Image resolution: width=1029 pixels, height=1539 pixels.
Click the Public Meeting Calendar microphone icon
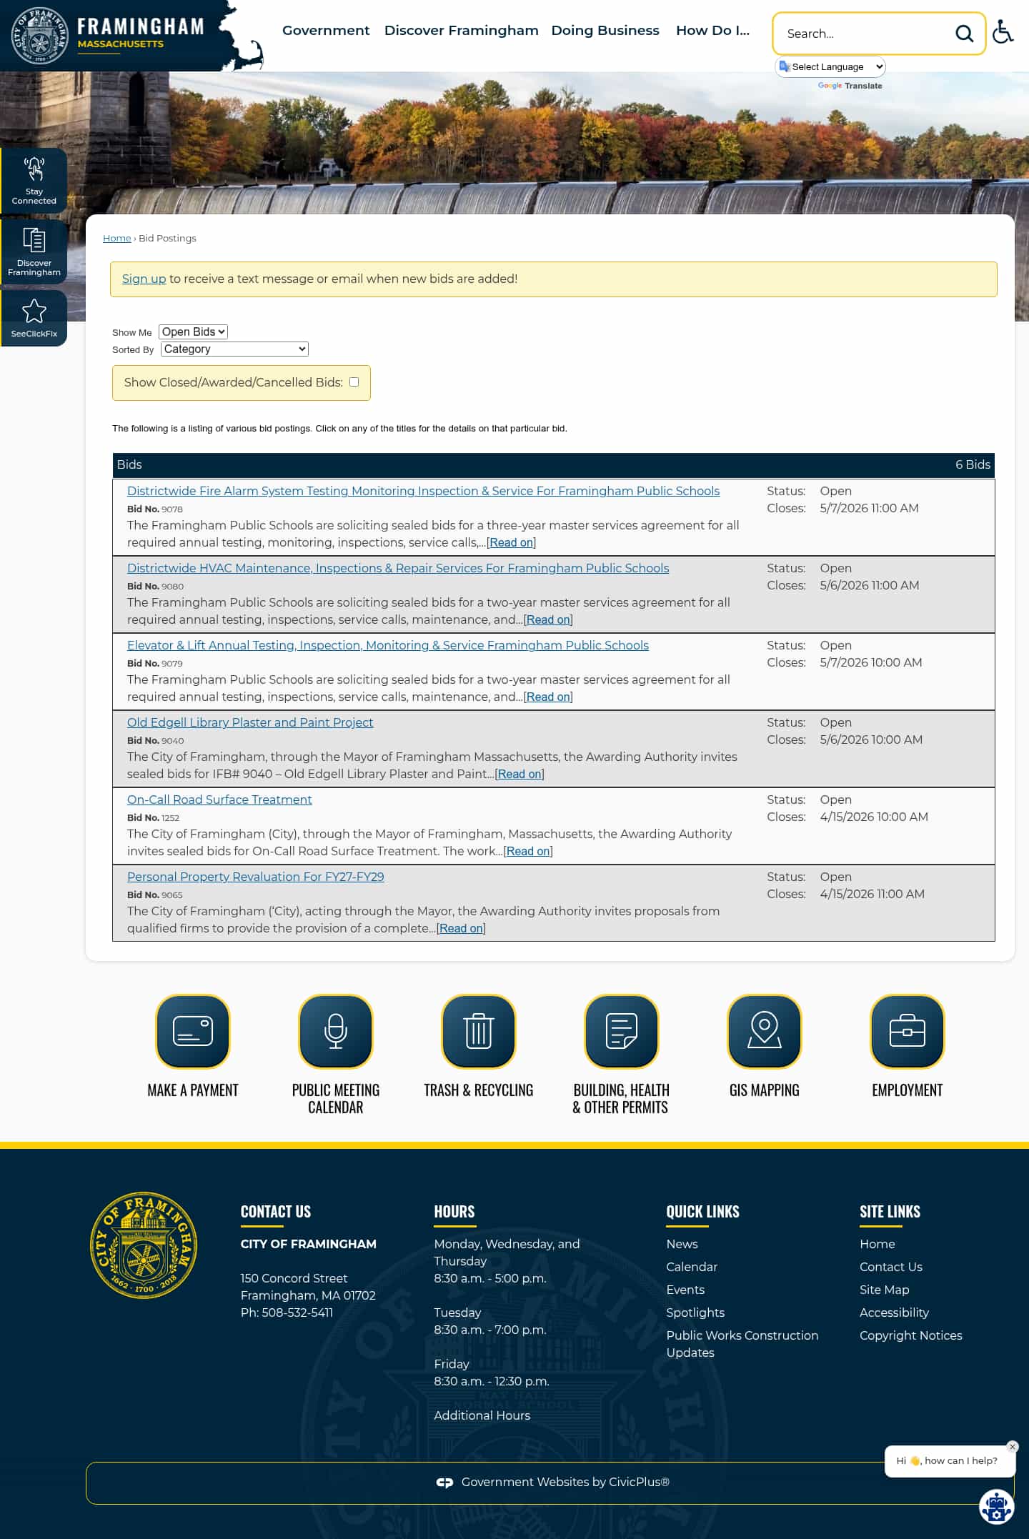tap(336, 1031)
